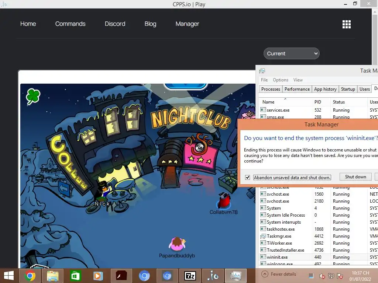Uncheck Abandon unsaved data and shut down

coord(247,177)
